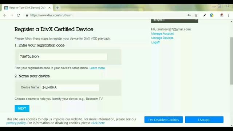
Task: Click scrollbar down arrow
Action: coord(232,126)
